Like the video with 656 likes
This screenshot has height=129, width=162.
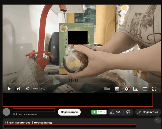point(115,112)
